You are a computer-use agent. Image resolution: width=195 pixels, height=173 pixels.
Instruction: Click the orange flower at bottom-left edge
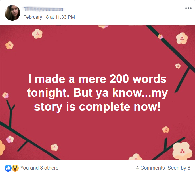tap(2, 148)
